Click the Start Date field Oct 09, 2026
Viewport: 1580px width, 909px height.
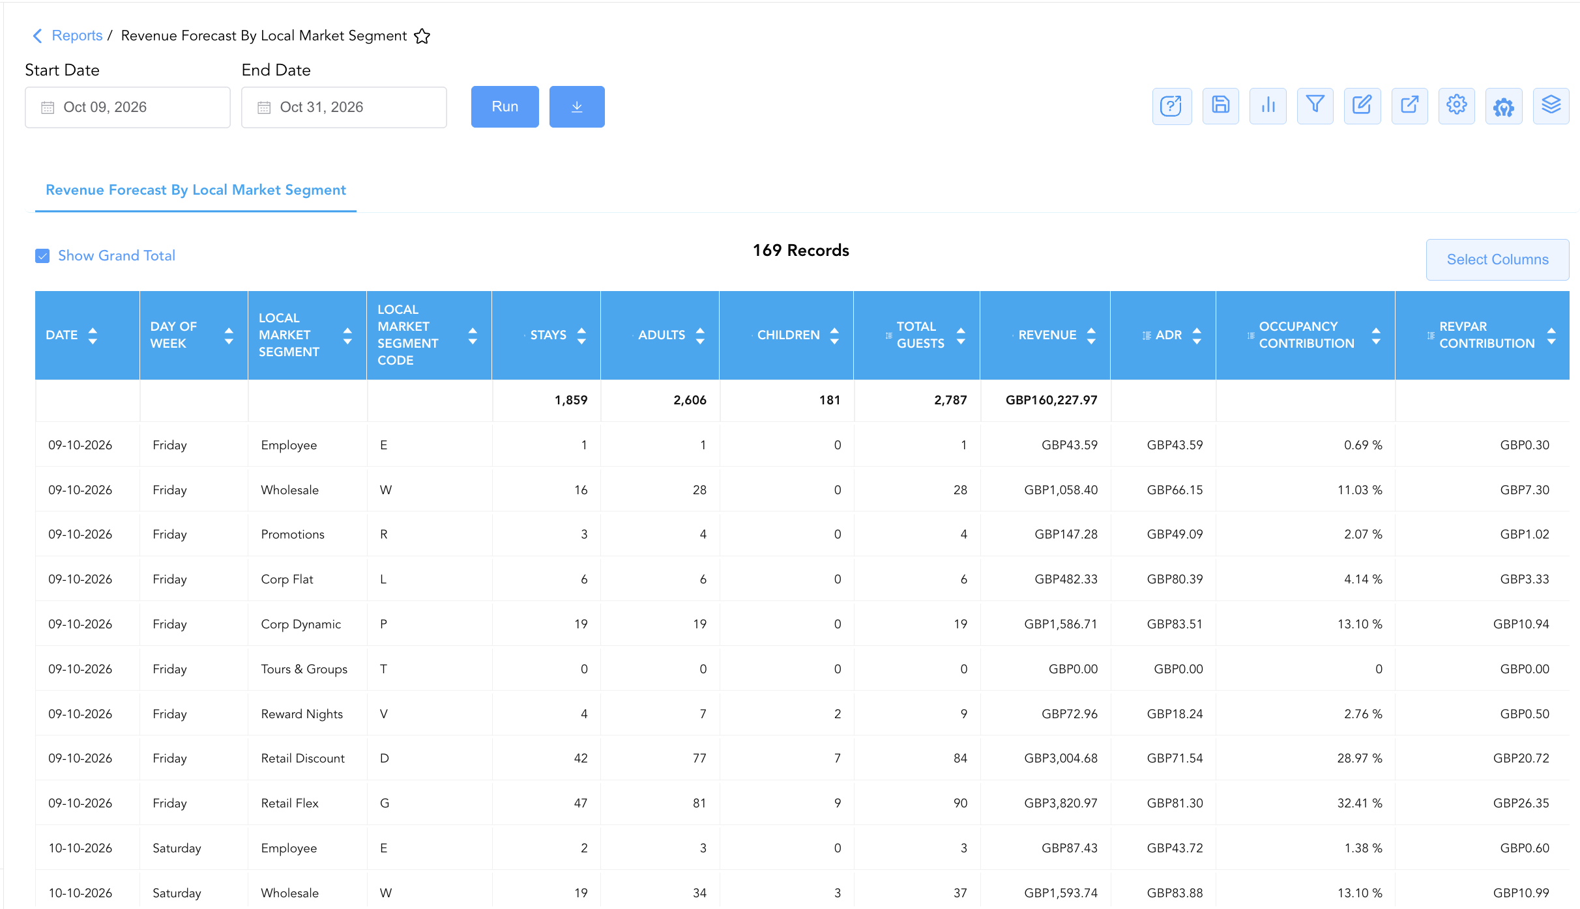pyautogui.click(x=128, y=107)
